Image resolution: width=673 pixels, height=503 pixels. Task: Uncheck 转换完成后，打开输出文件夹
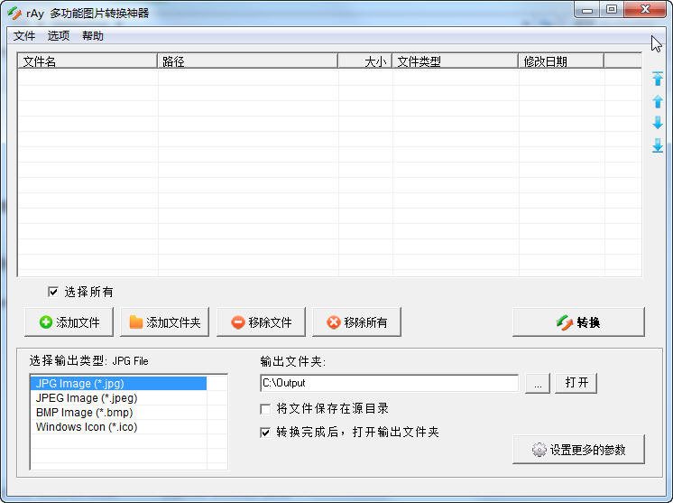point(265,433)
